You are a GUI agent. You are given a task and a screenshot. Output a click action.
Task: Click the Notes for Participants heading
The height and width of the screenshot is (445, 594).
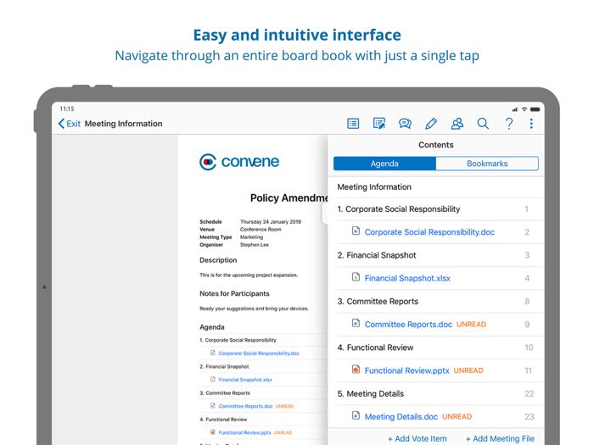coord(234,293)
